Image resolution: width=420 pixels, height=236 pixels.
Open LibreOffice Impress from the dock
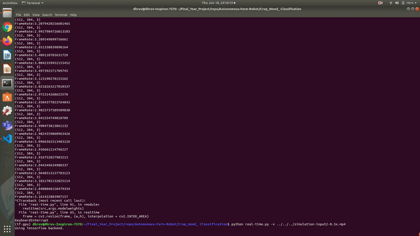[x=7, y=69]
